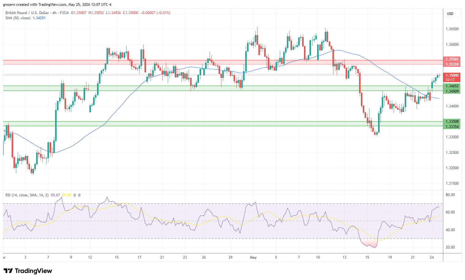Image resolution: width=465 pixels, height=280 pixels.
Task: Click the red price label 1.35501
Action: [x=452, y=59]
